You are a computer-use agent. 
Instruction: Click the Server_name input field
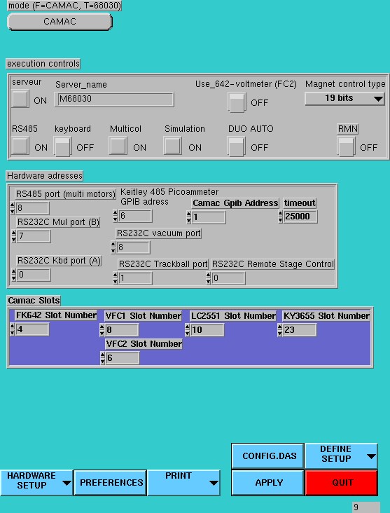point(114,100)
